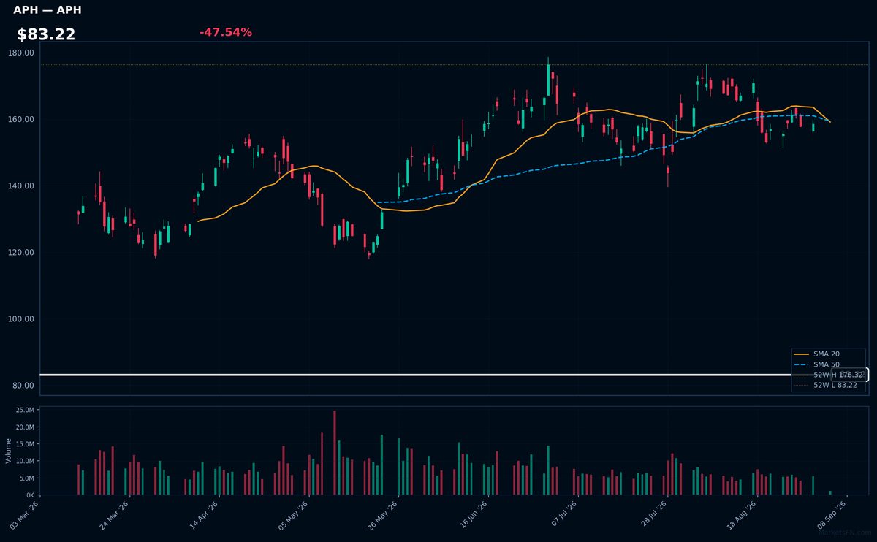Click the 15.0M volume axis label
The image size is (877, 542).
(25, 444)
